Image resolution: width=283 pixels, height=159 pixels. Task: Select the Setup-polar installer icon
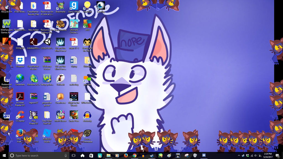point(47,80)
